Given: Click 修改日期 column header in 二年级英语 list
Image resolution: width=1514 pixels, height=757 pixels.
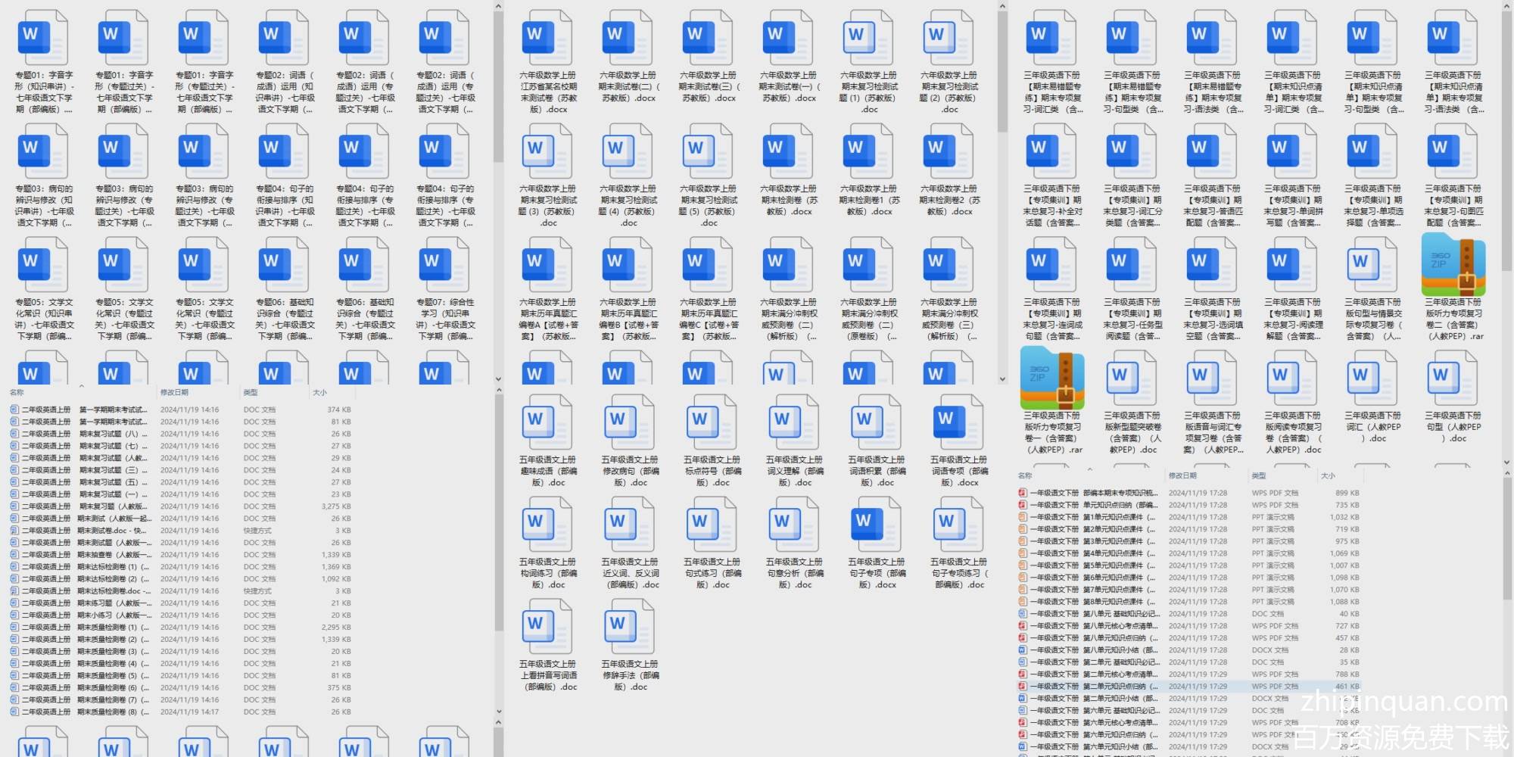Looking at the screenshot, I should tap(174, 392).
